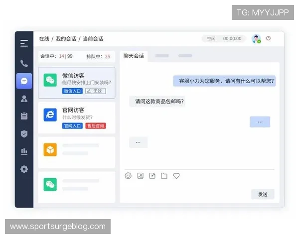Open the phone calls section
The width and height of the screenshot is (299, 239).
(24, 63)
